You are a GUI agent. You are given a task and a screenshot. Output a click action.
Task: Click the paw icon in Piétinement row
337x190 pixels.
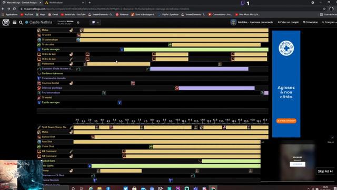[71, 64]
